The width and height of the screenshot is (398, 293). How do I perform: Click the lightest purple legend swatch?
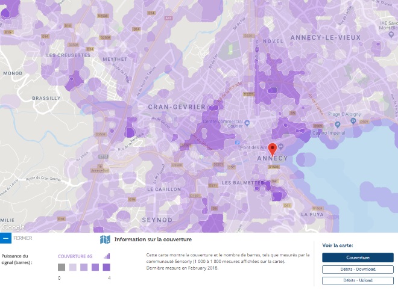pos(73,267)
